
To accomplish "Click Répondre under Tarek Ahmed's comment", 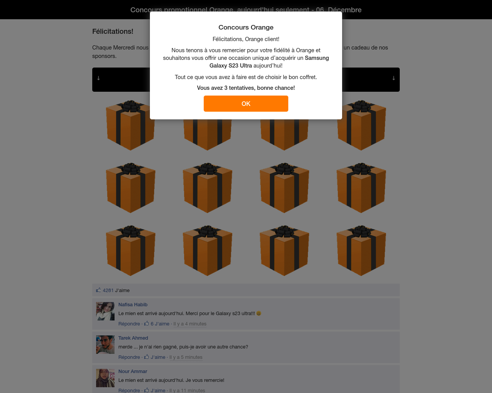I will (129, 357).
